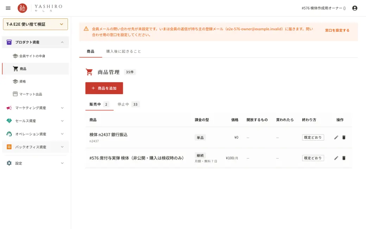366x229 pixels.
Task: Click the 終わり方 column header
Action: (x=309, y=120)
